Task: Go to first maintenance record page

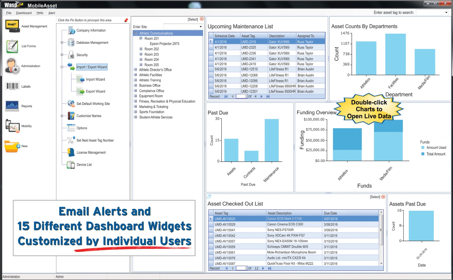Action: (x=226, y=96)
